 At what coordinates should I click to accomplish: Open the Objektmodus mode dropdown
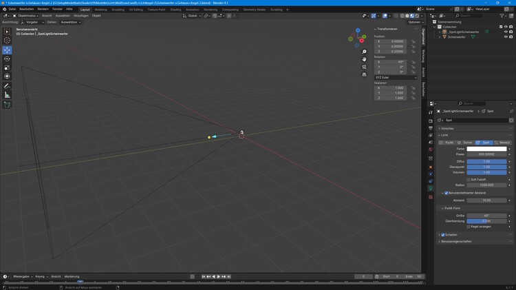pos(26,15)
